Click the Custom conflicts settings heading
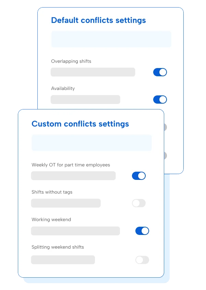This screenshot has width=206, height=290. coord(80,124)
